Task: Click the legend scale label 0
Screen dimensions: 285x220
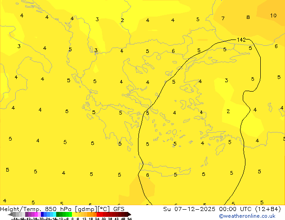Action: (x=72, y=219)
